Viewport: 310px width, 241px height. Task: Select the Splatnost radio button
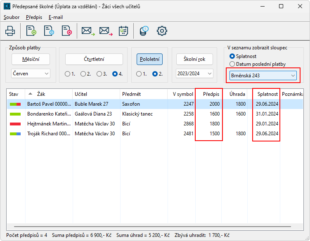(x=232, y=56)
